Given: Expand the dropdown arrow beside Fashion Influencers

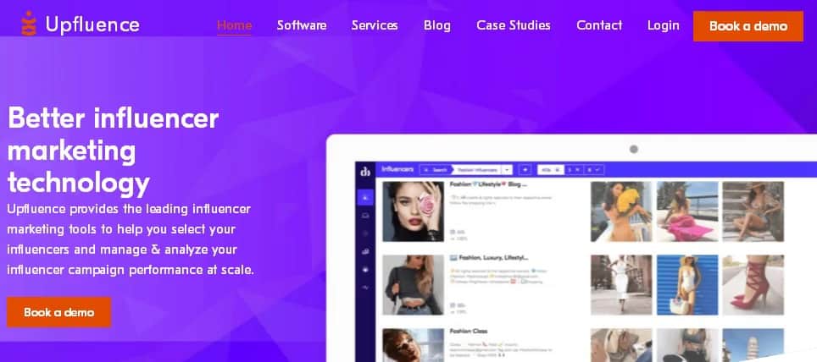Looking at the screenshot, I should 508,169.
